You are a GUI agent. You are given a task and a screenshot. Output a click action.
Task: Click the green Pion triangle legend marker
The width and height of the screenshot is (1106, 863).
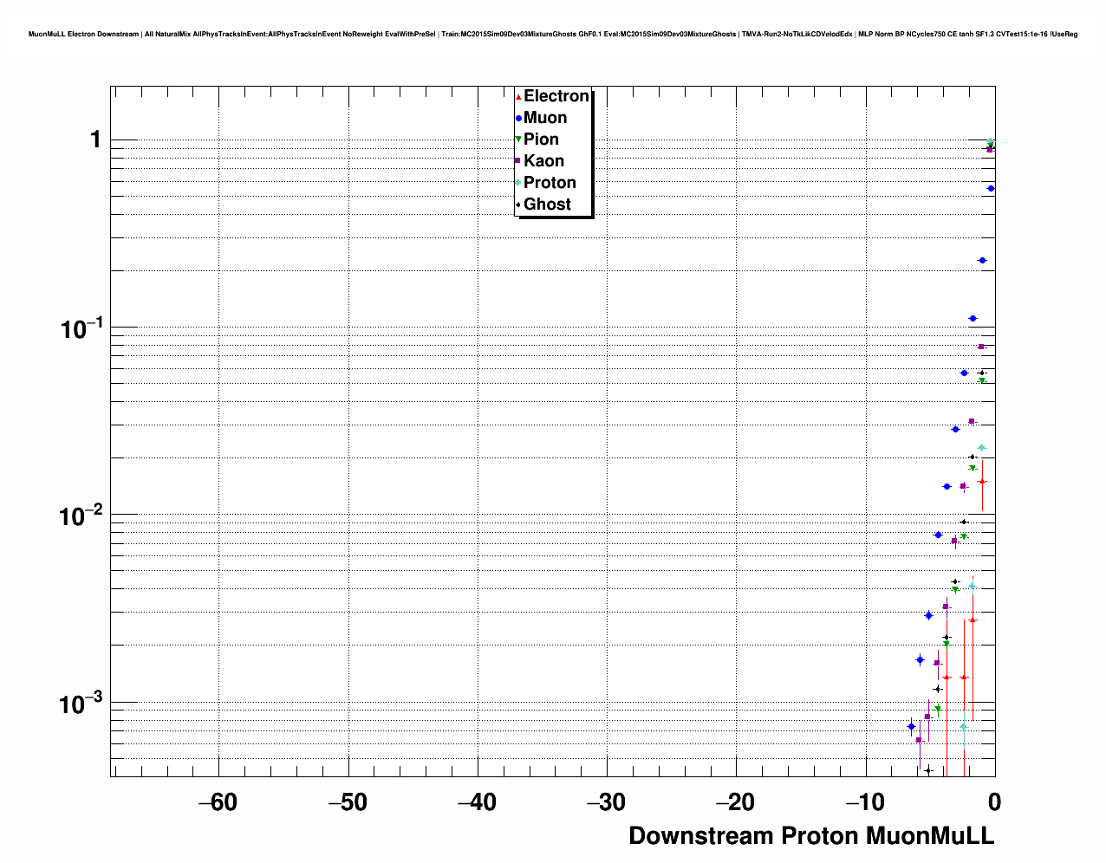tap(518, 140)
